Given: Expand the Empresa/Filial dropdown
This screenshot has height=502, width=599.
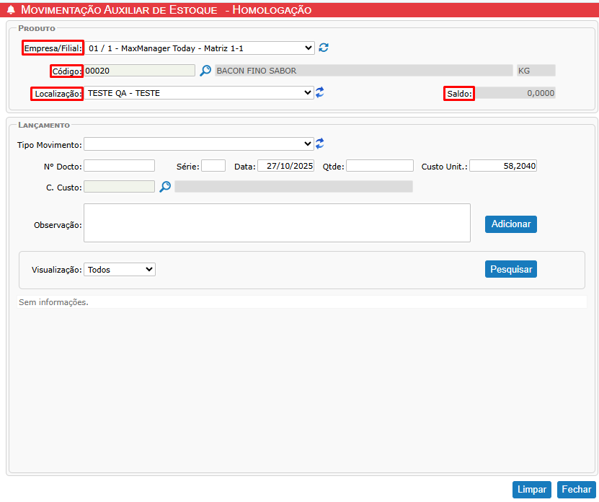Looking at the screenshot, I should [x=200, y=48].
